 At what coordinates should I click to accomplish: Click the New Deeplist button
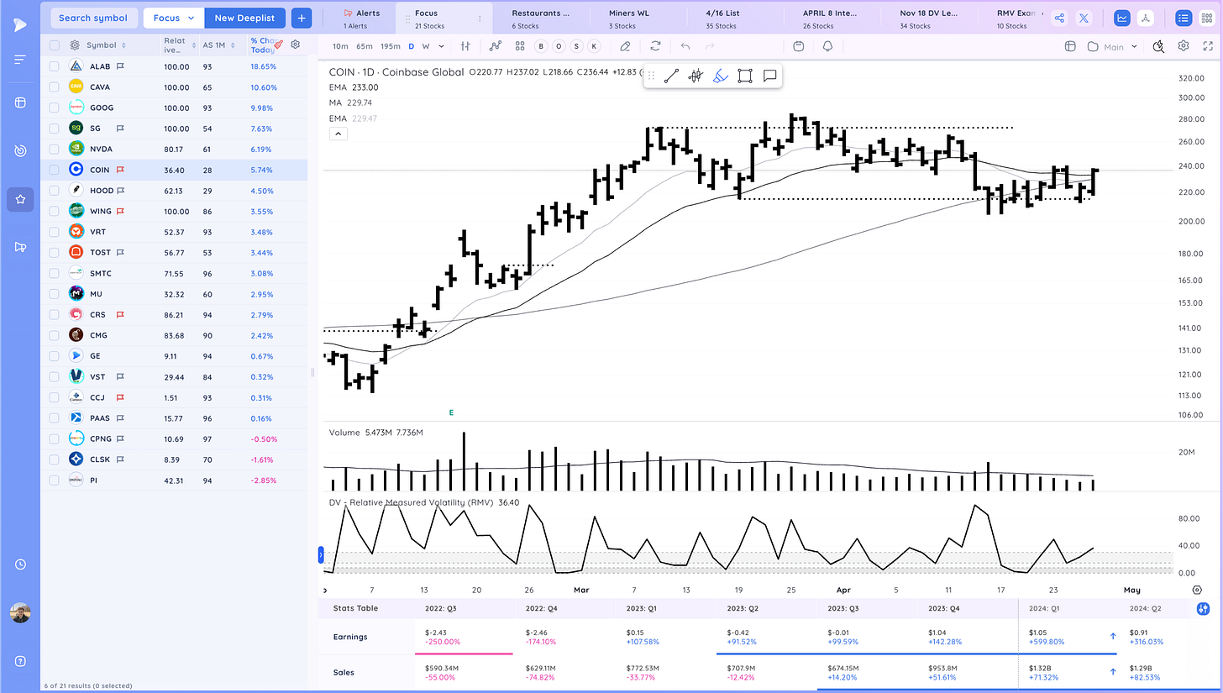click(244, 18)
